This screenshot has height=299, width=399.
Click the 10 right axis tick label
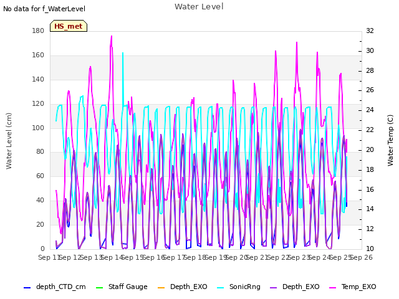[370, 249]
